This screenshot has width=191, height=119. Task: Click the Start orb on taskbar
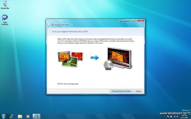point(3,117)
